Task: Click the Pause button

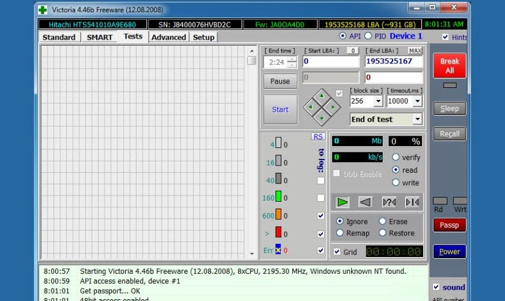Action: (280, 81)
